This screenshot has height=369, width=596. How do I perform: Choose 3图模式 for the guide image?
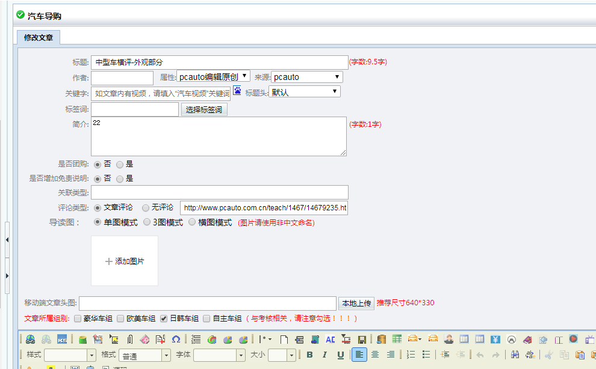click(147, 222)
